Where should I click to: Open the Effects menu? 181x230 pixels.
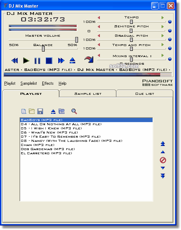point(48,83)
